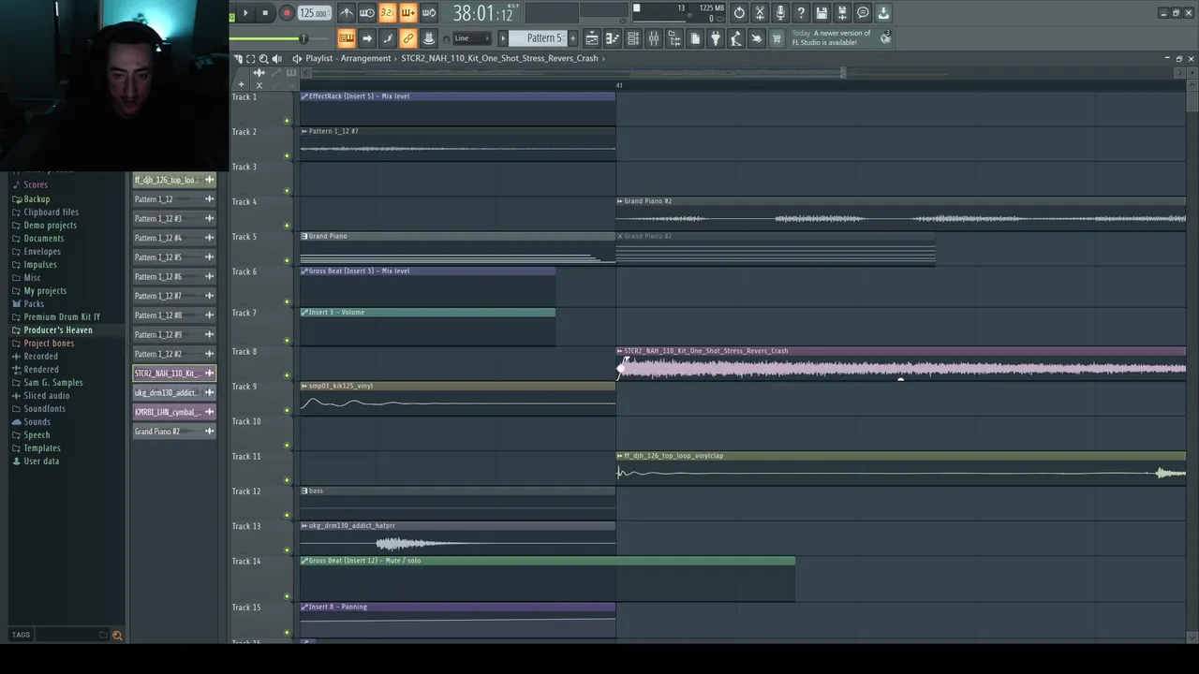Viewport: 1199px width, 674px height.
Task: Expand the Packs folder
Action: coord(34,303)
